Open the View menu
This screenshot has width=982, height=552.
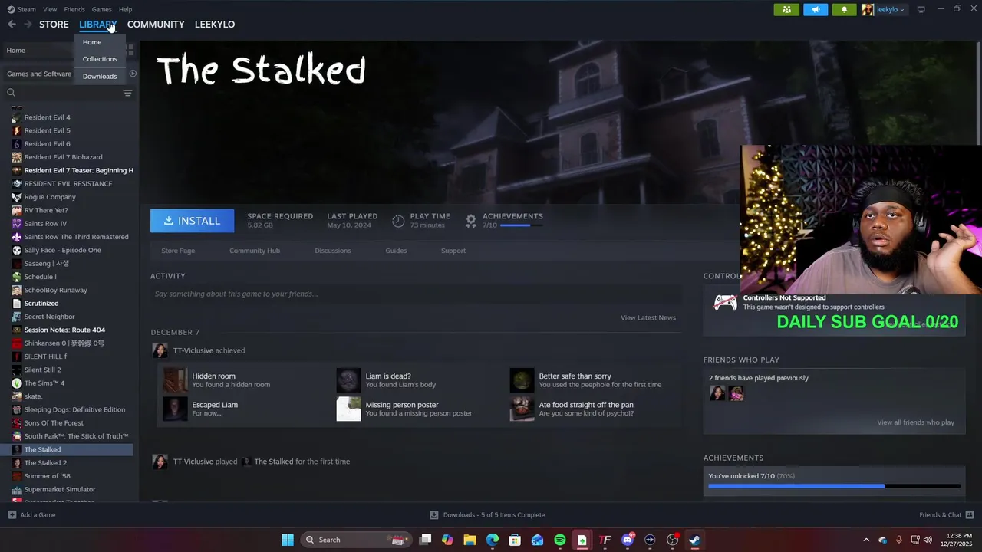(50, 9)
